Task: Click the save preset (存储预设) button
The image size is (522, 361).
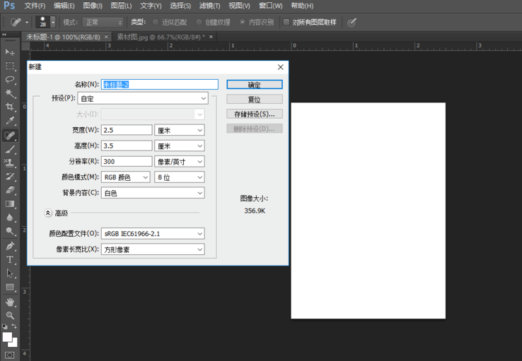Action: (x=254, y=114)
